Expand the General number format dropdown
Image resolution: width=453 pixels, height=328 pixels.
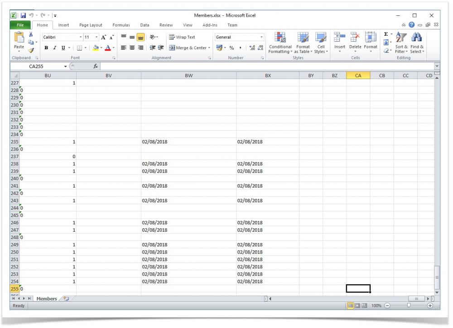(262, 37)
